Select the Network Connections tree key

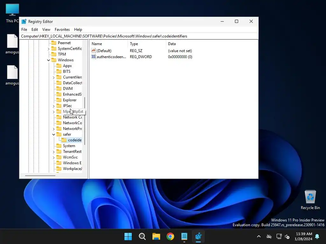point(72,117)
